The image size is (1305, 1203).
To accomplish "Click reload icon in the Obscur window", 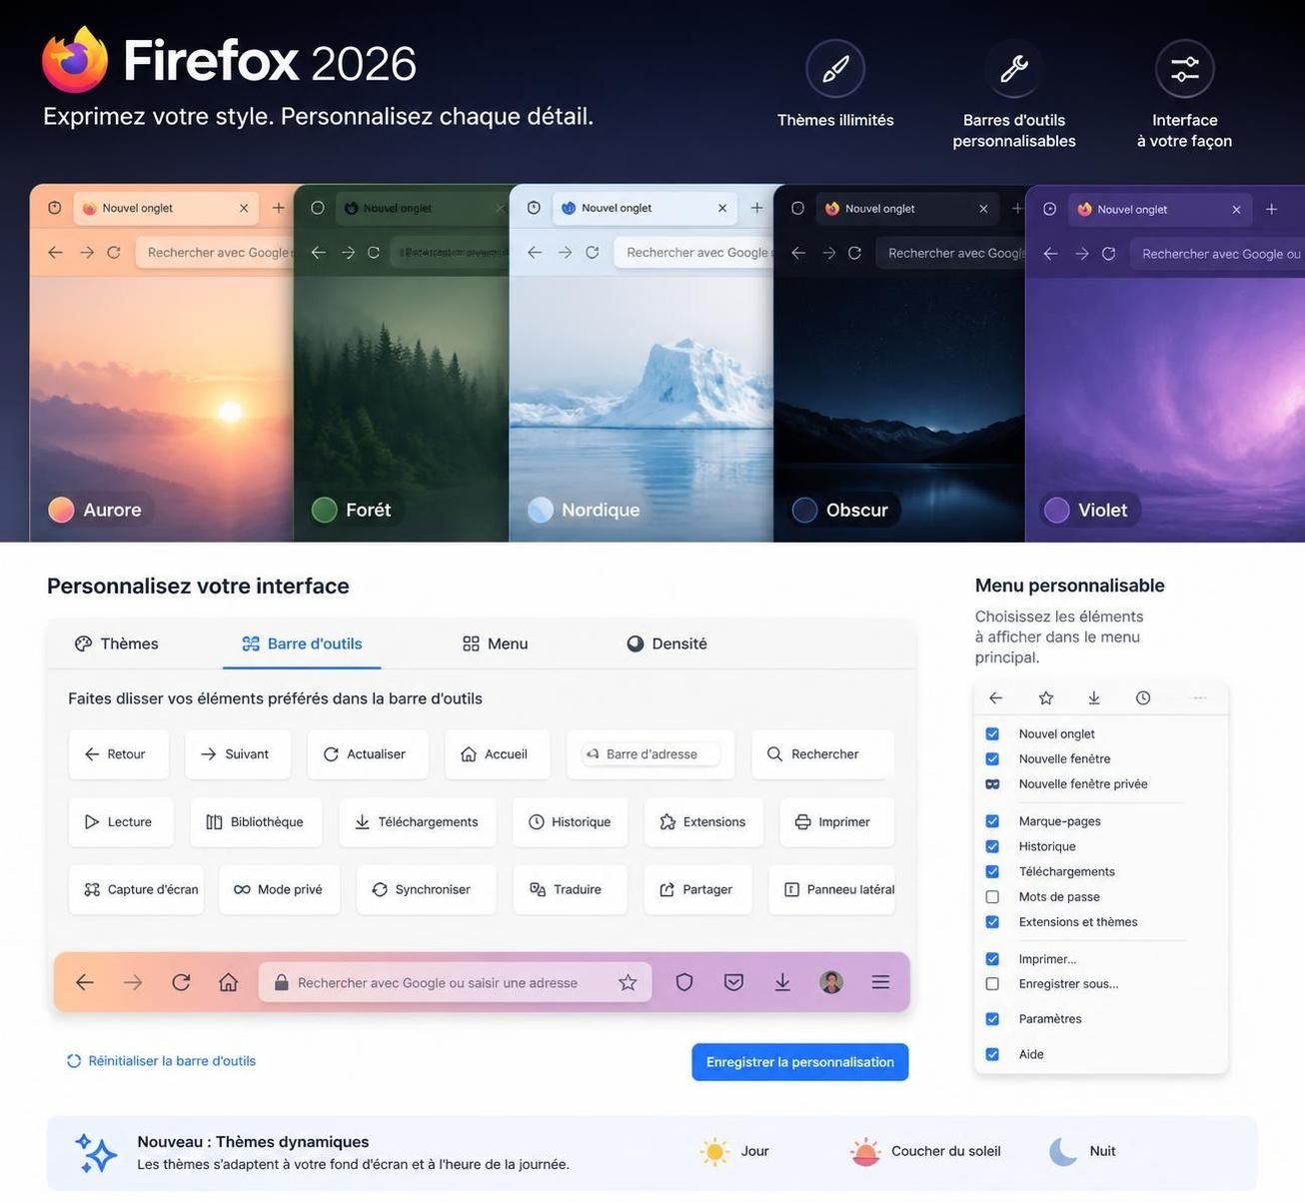I will [x=854, y=253].
